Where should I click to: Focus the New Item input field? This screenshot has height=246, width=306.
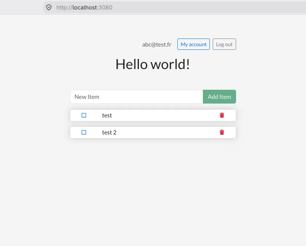point(137,97)
